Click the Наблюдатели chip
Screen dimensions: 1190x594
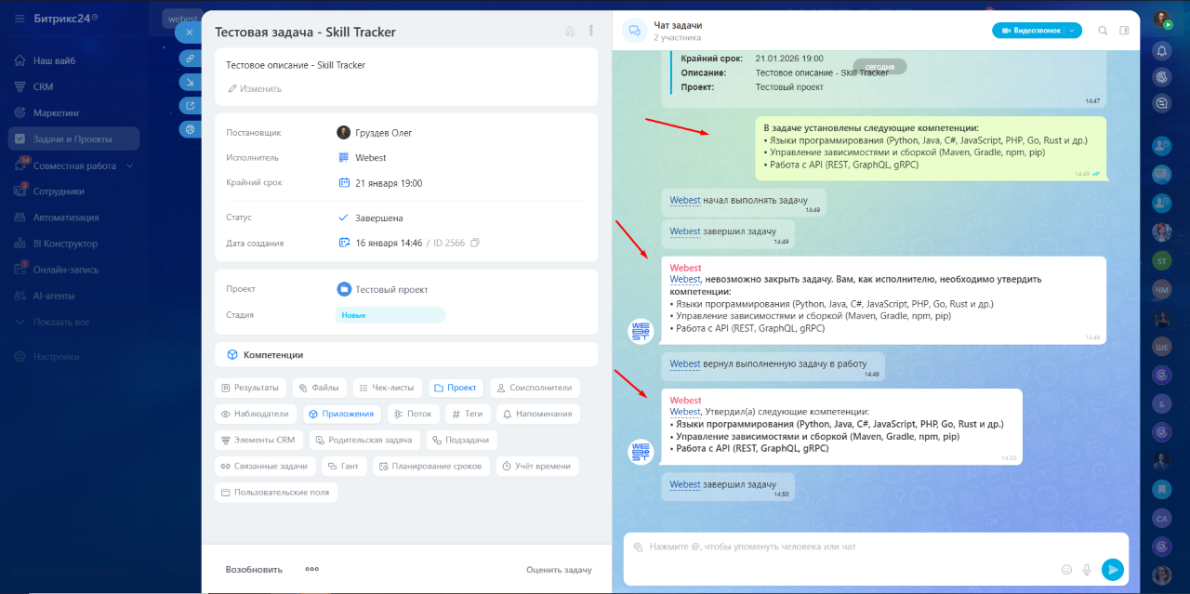[x=256, y=414]
